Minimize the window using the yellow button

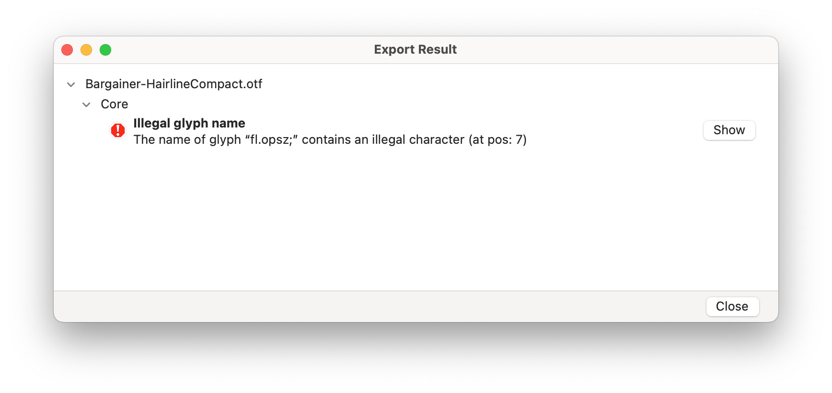click(x=86, y=50)
